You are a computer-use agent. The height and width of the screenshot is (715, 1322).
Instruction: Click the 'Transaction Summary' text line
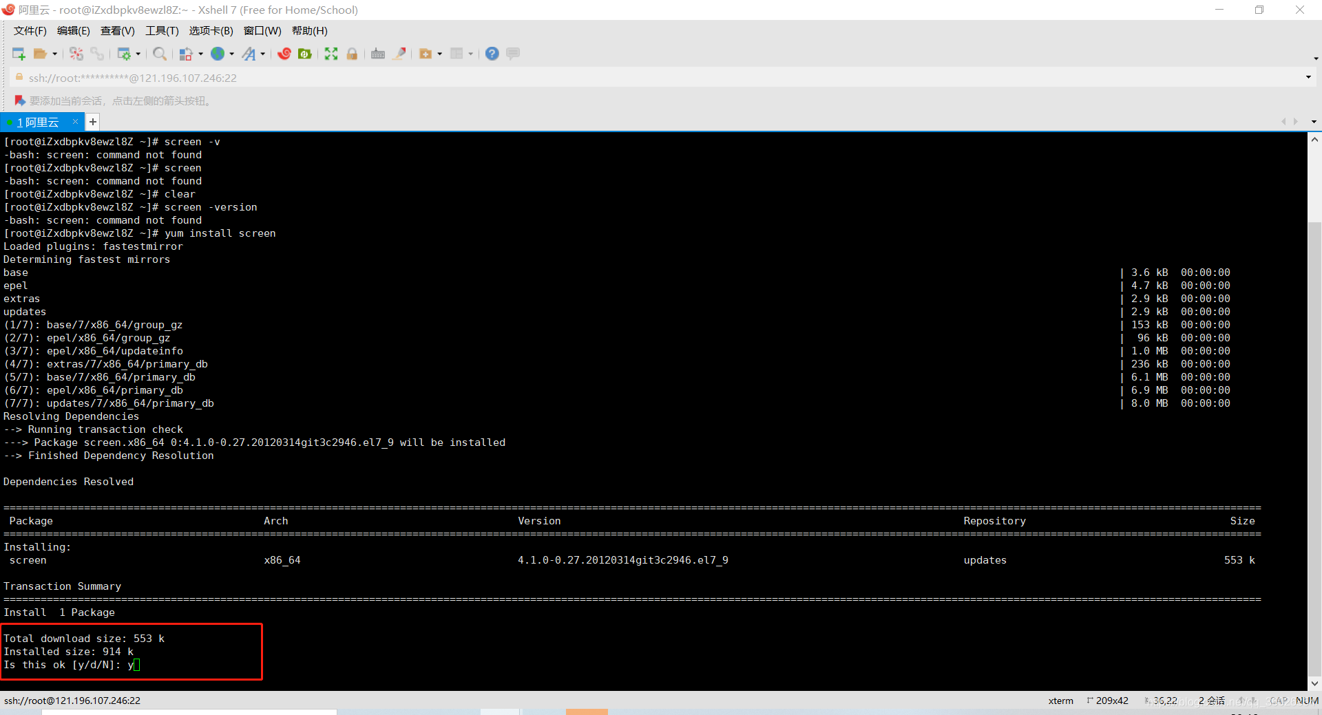tap(62, 586)
